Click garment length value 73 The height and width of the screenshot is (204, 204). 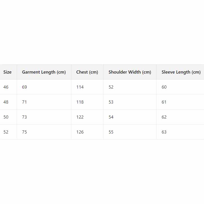click(25, 117)
